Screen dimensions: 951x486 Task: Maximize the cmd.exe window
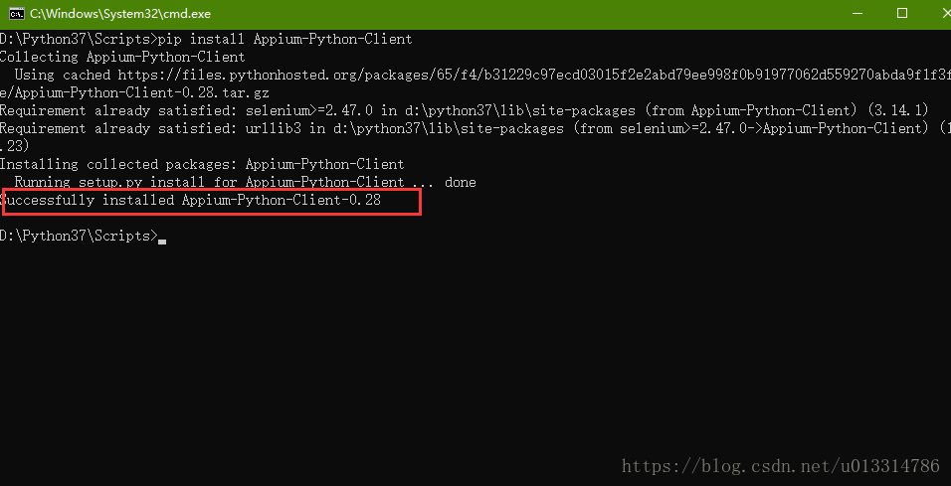tap(902, 13)
